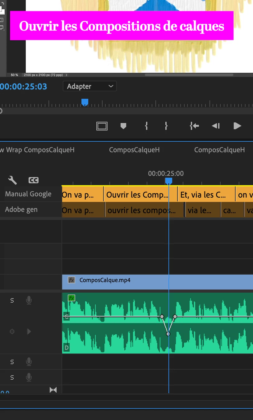253x420 pixels.
Task: Select the rightmost ComposCalqueH sequence tab
Action: click(219, 150)
